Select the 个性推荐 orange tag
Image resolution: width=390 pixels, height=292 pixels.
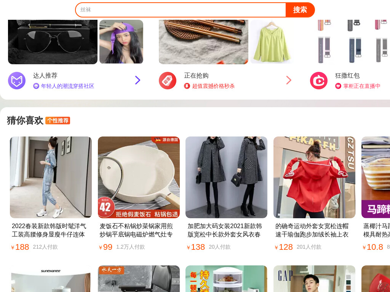coord(58,121)
